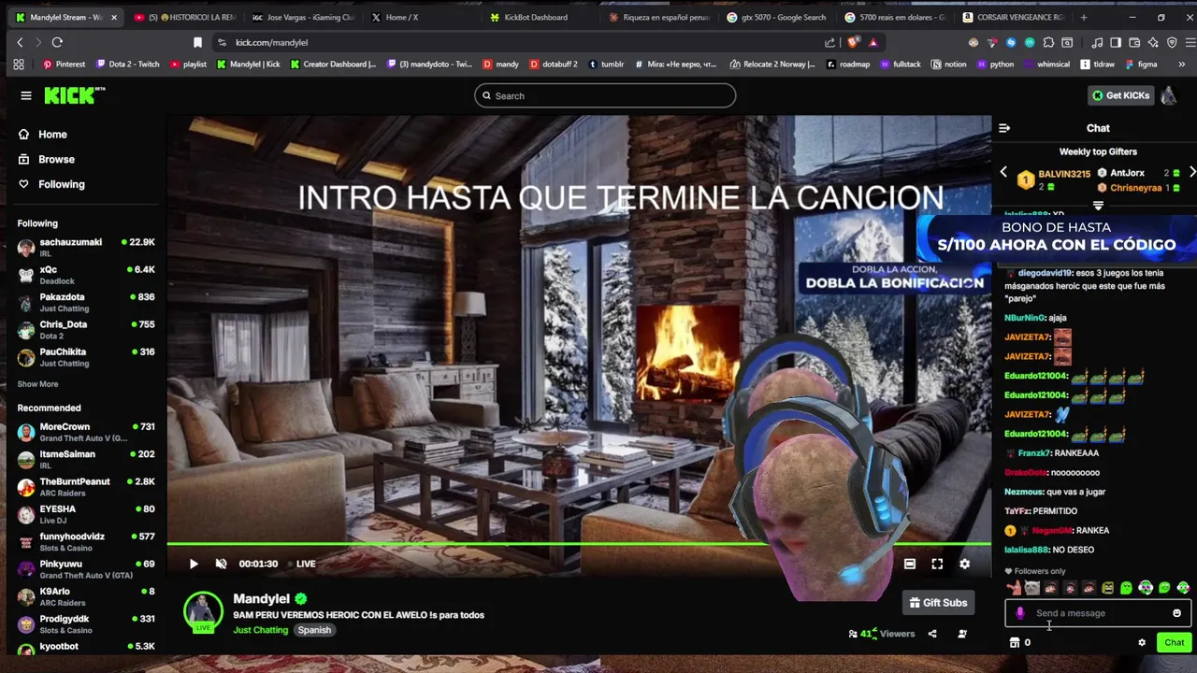Open EYESHA recommended channel
The height and width of the screenshot is (673, 1197).
tap(86, 514)
